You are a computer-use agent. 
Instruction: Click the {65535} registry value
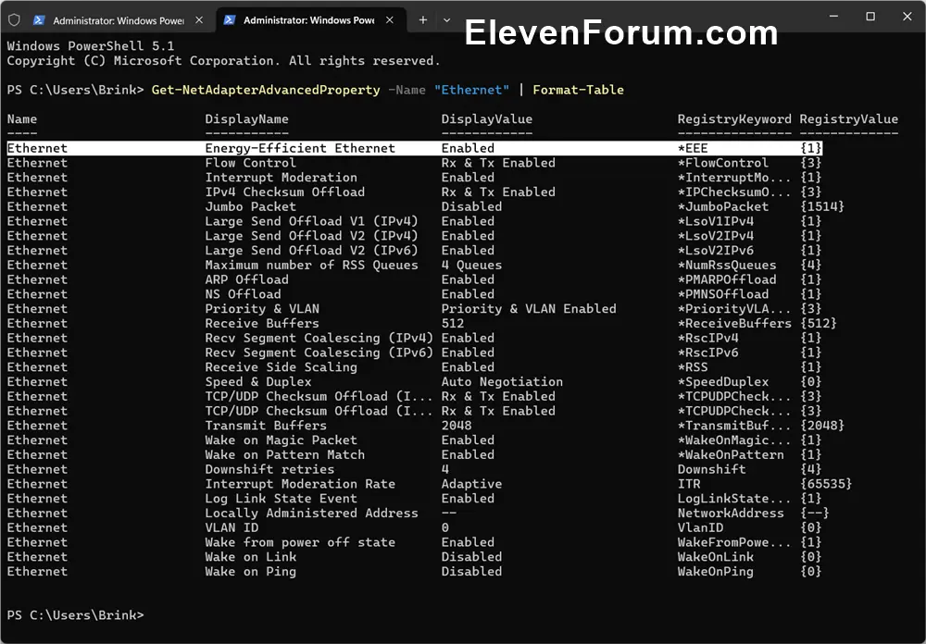tap(826, 484)
